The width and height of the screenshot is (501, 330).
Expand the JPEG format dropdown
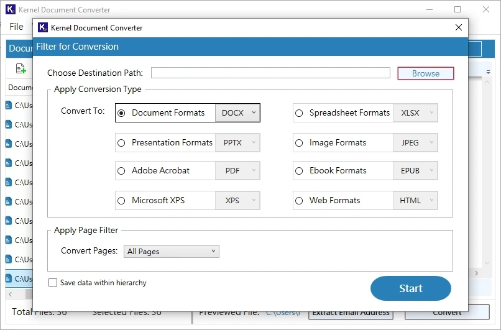coord(415,142)
